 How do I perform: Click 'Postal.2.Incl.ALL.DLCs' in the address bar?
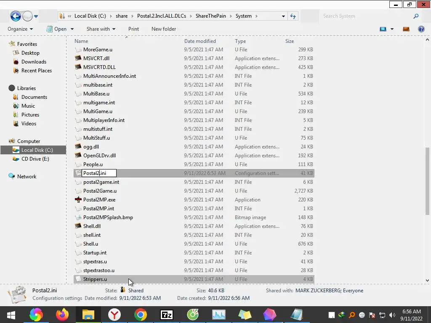[162, 16]
